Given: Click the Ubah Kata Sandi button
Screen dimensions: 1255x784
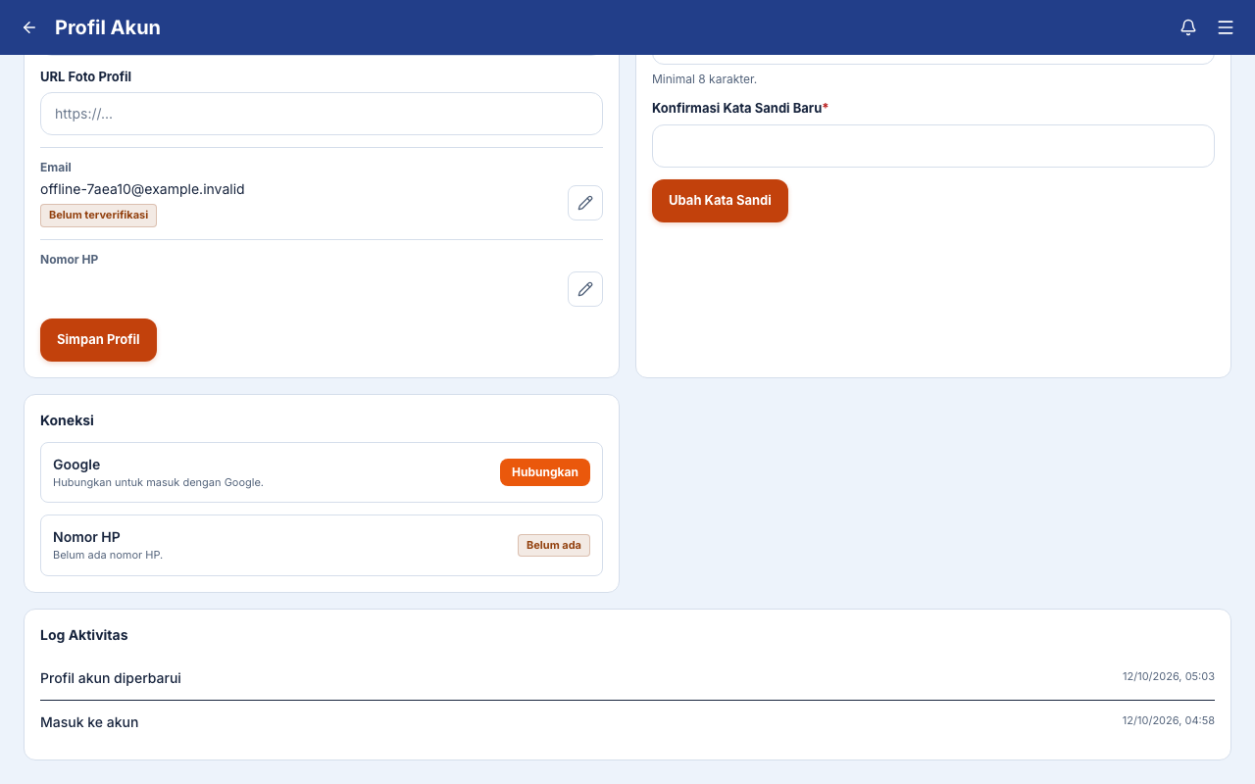Looking at the screenshot, I should [x=720, y=201].
